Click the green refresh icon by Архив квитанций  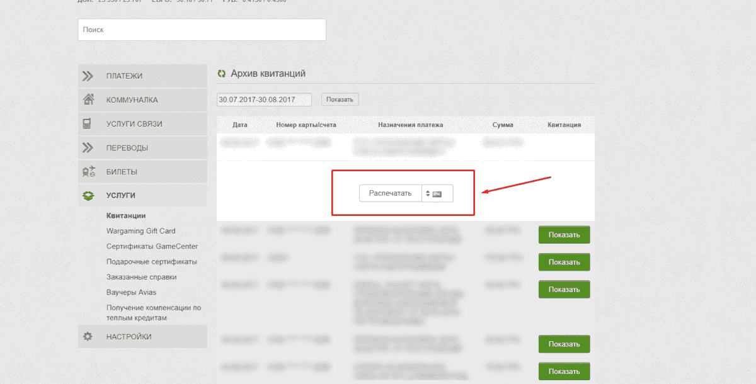pyautogui.click(x=222, y=74)
